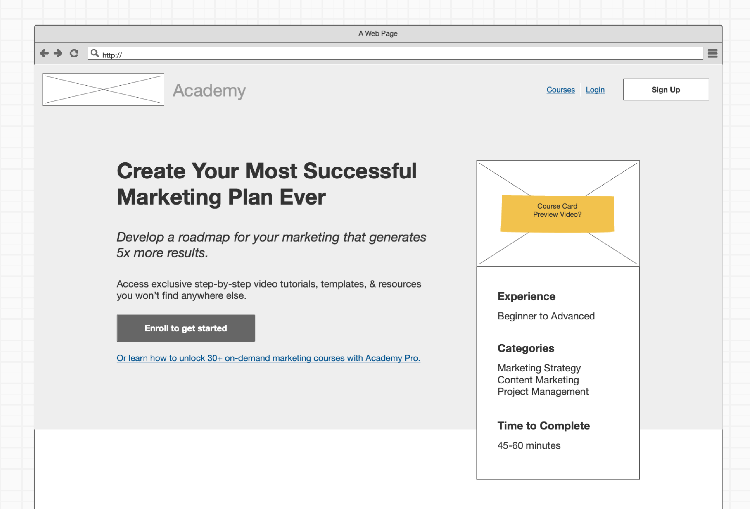
Task: Click '45-60 minutes' text
Action: point(529,445)
